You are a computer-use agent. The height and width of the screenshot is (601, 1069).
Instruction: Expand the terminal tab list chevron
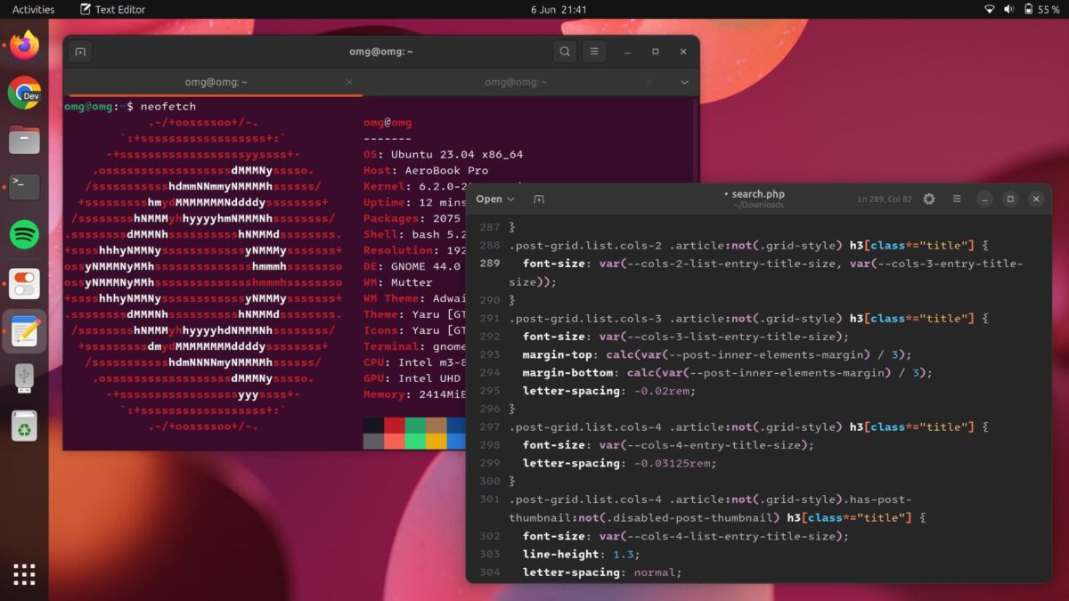(x=685, y=82)
